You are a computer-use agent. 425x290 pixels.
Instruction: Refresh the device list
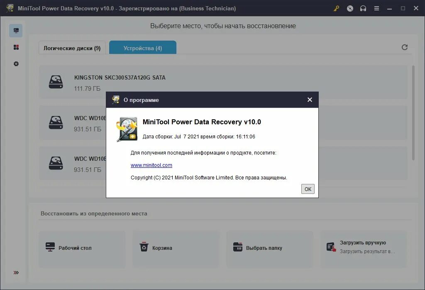click(405, 47)
